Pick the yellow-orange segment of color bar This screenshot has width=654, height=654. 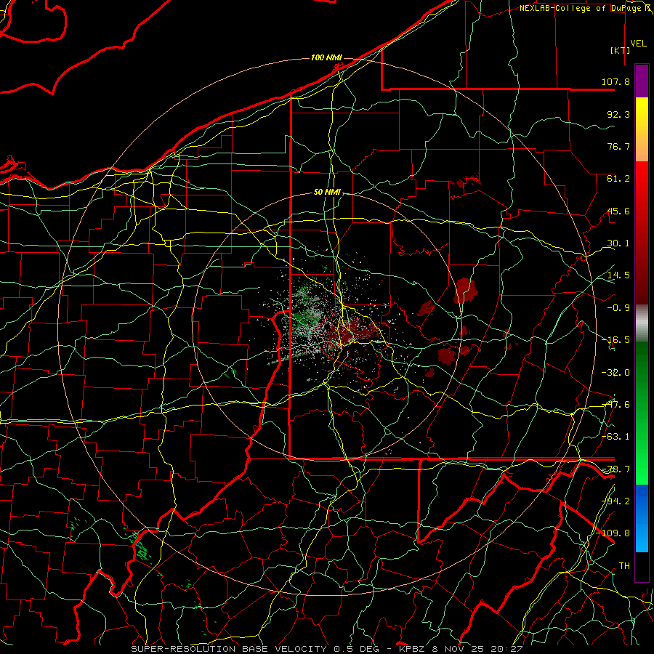tap(642, 129)
